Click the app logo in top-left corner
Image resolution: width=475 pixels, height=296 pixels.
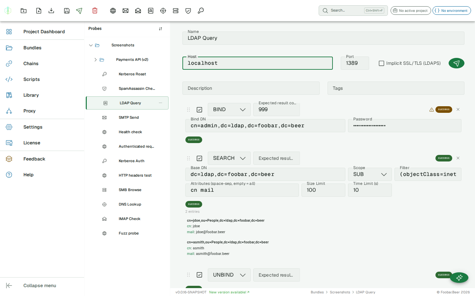click(x=8, y=11)
